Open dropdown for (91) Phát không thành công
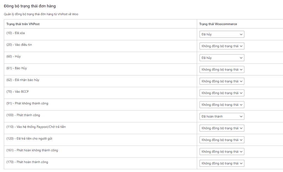The width and height of the screenshot is (283, 172). [x=222, y=105]
